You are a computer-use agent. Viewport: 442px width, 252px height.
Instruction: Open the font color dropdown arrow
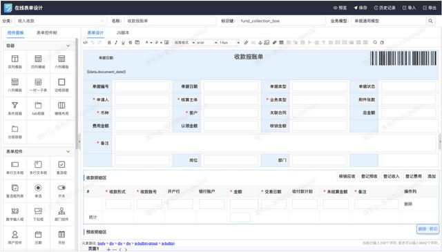pyautogui.click(x=151, y=43)
